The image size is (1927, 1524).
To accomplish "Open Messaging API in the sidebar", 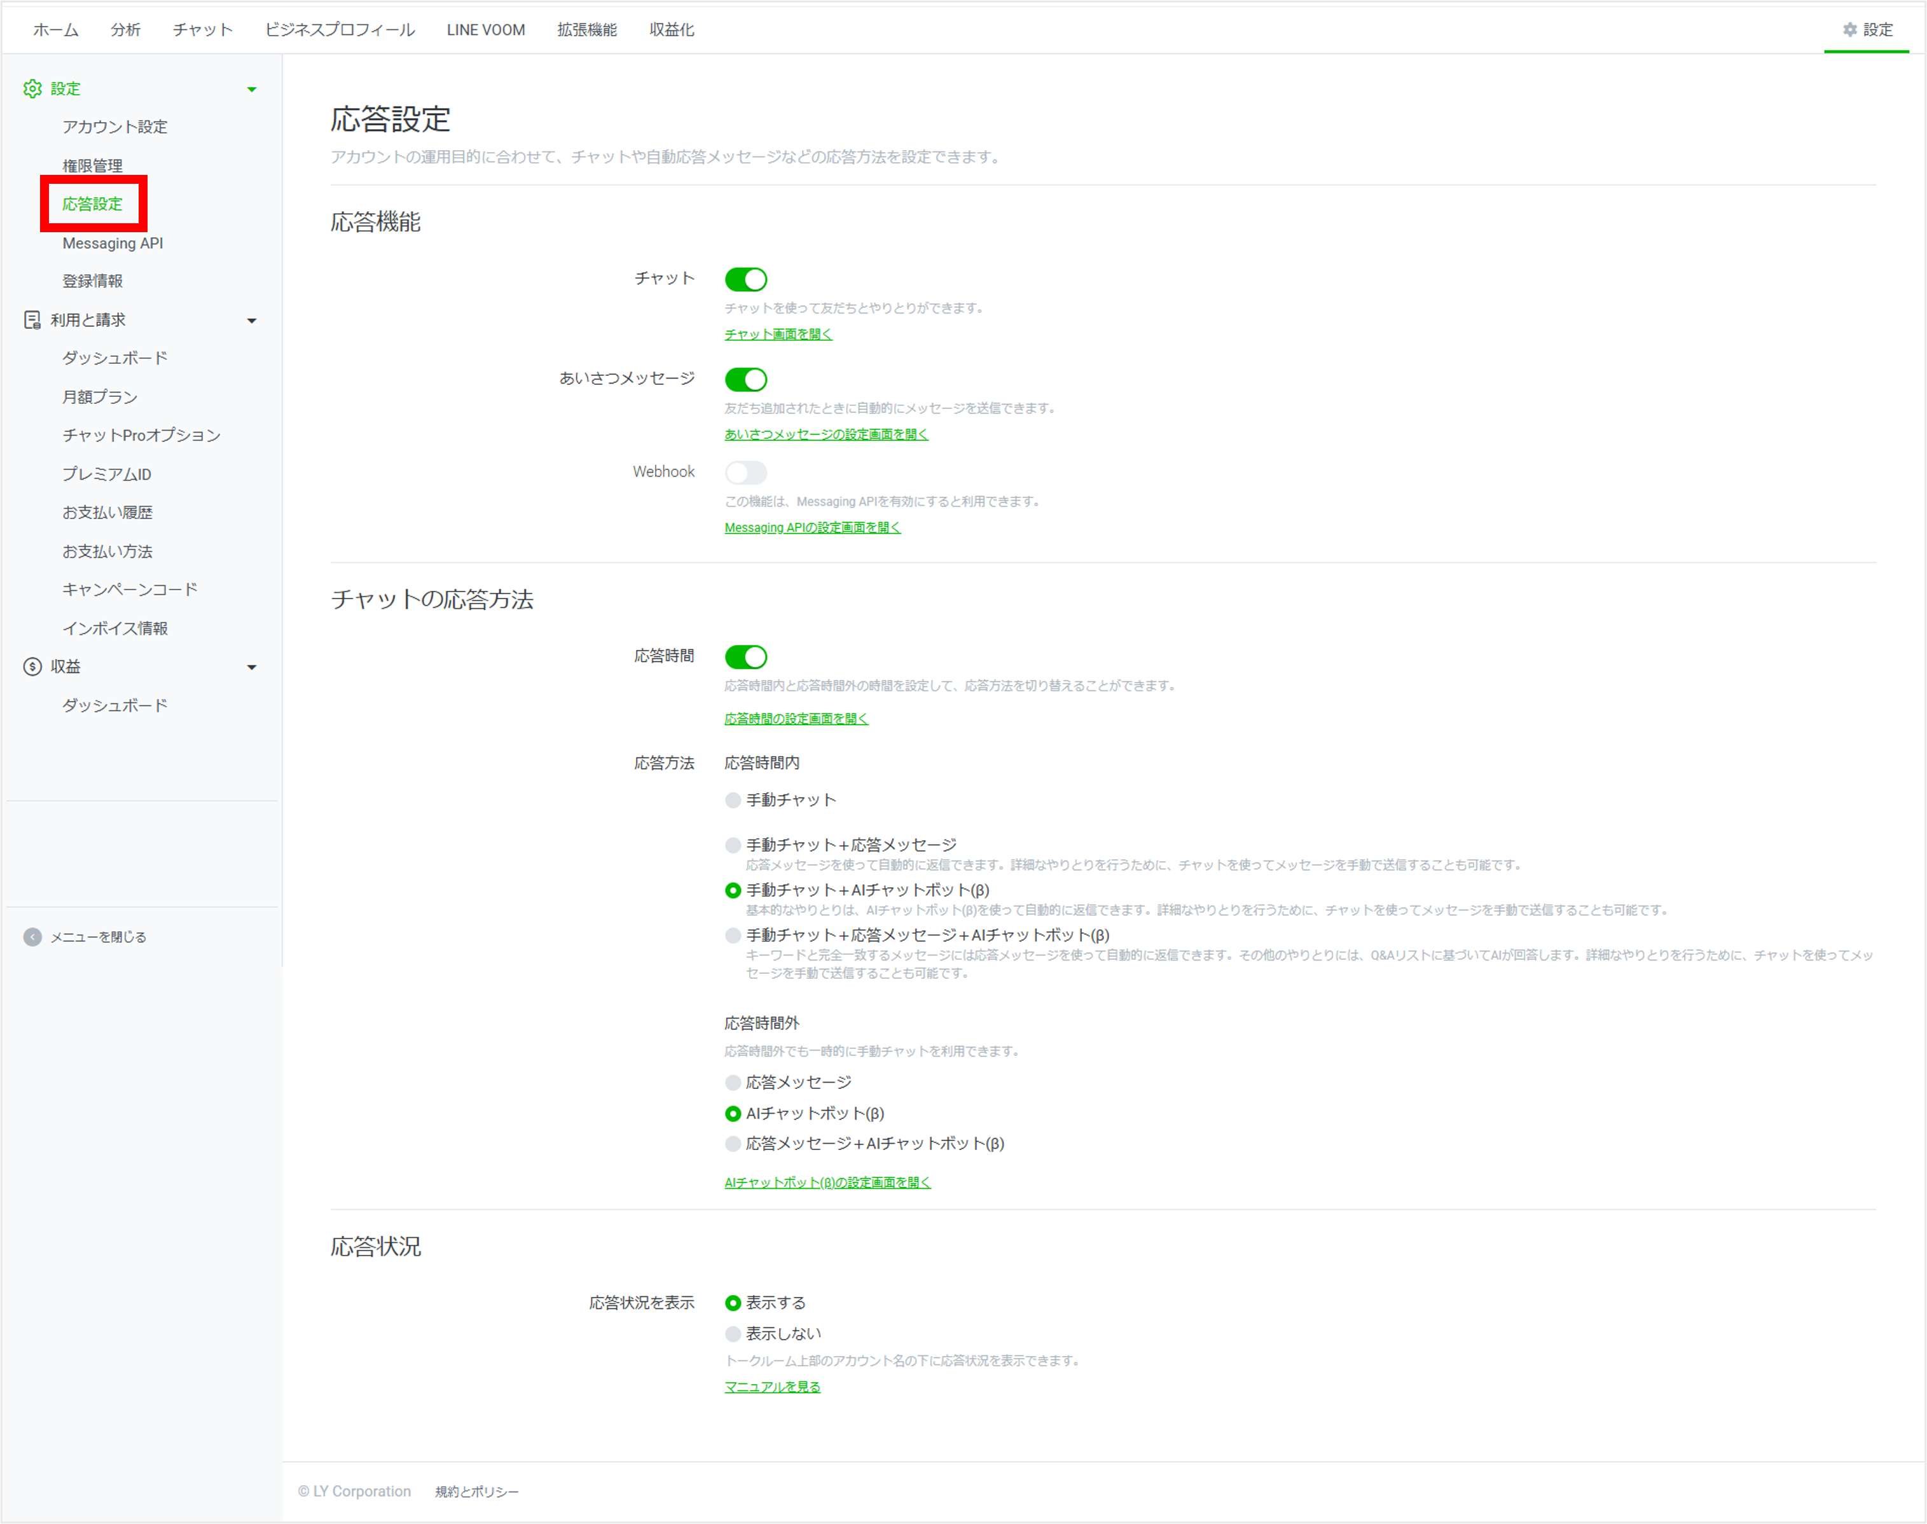I will pos(113,242).
